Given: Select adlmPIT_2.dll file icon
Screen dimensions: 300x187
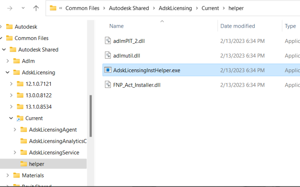Looking at the screenshot, I should (x=108, y=40).
